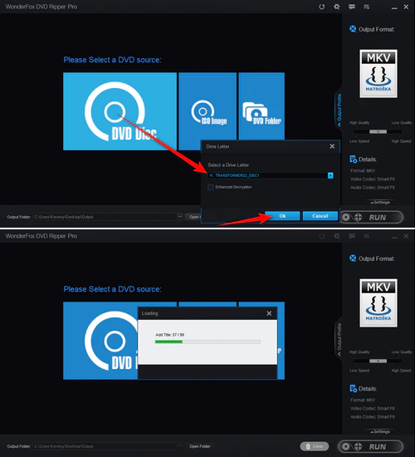Click the cart icon in top window title bar

coord(367,7)
